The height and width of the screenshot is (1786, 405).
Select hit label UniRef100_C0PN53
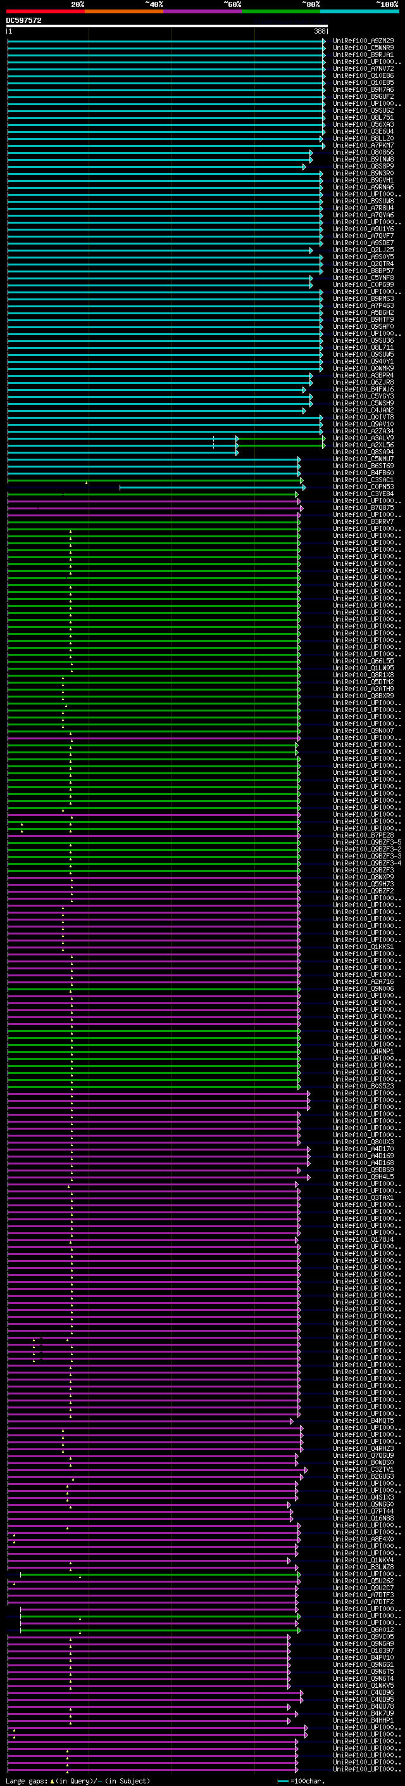pyautogui.click(x=363, y=487)
